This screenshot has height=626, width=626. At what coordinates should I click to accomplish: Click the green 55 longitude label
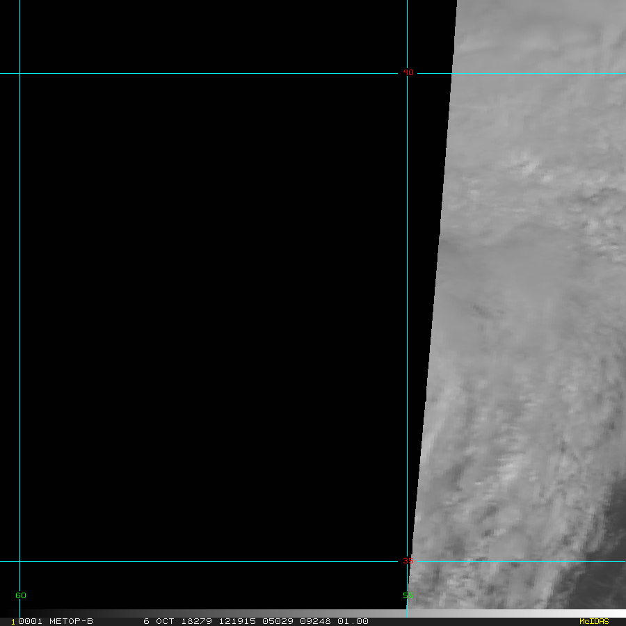coord(408,595)
